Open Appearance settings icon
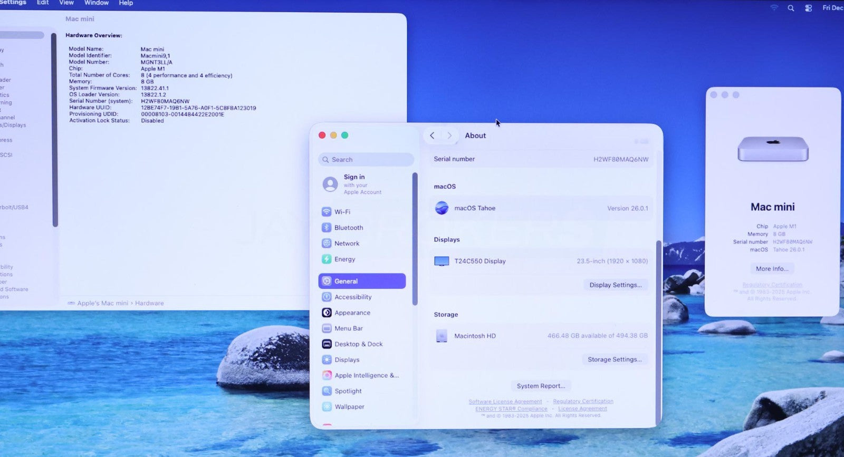 pos(327,313)
